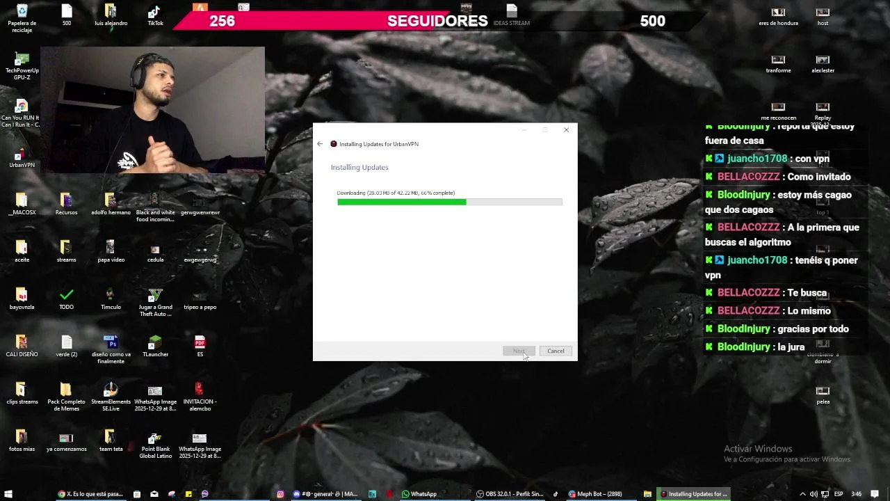Open the Recursos folder on desktop

click(66, 205)
